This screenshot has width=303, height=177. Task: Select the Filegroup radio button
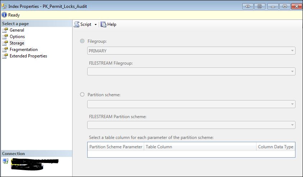pyautogui.click(x=82, y=41)
